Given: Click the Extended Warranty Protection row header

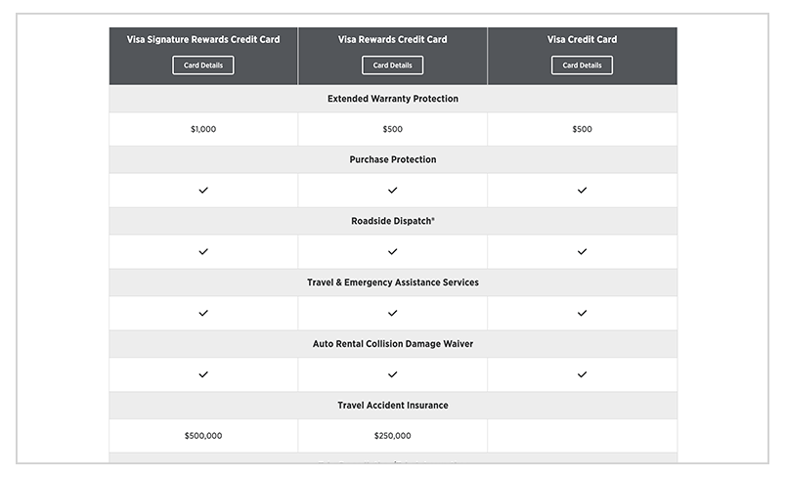Looking at the screenshot, I should click(x=392, y=99).
